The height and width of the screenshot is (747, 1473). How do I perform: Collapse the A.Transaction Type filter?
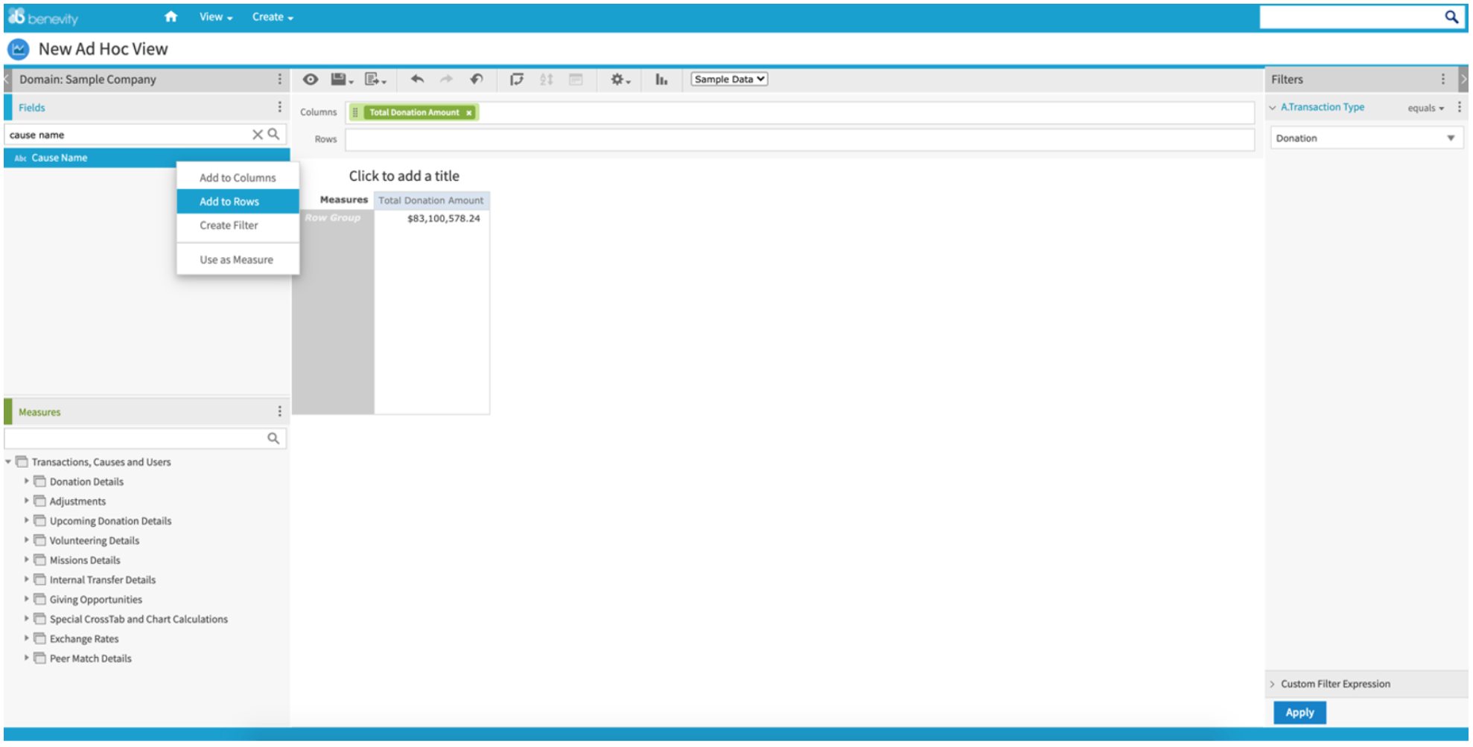1273,107
